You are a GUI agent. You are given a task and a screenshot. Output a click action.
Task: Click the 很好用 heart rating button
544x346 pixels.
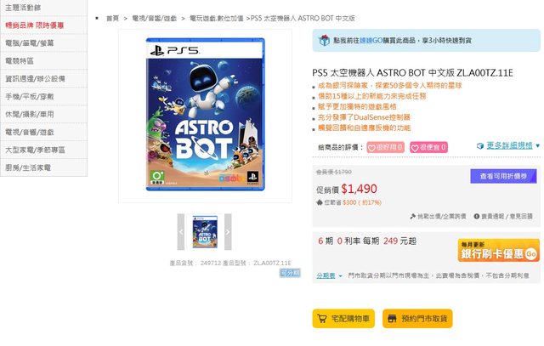click(x=385, y=147)
